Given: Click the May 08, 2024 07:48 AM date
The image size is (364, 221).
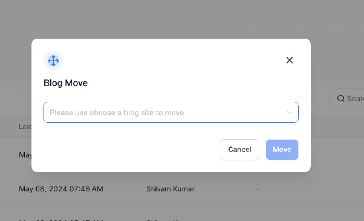Looking at the screenshot, I should [61, 189].
